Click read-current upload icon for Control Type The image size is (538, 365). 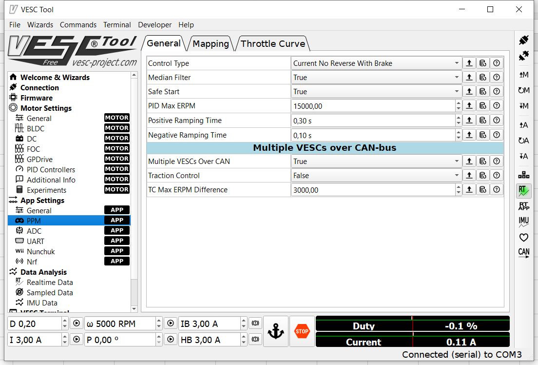[x=469, y=63]
